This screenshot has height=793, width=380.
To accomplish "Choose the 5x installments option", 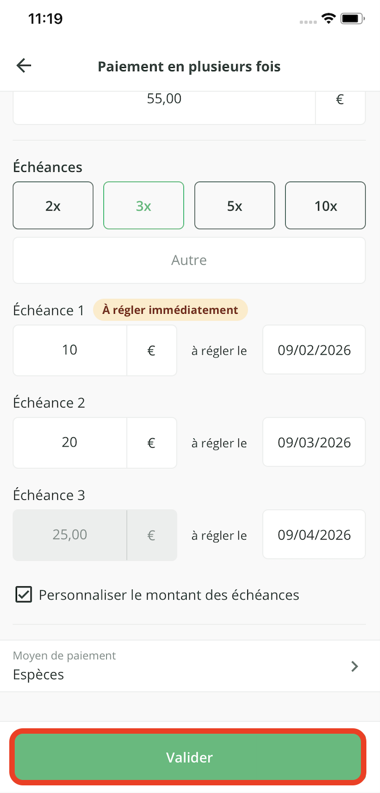I will tap(235, 206).
